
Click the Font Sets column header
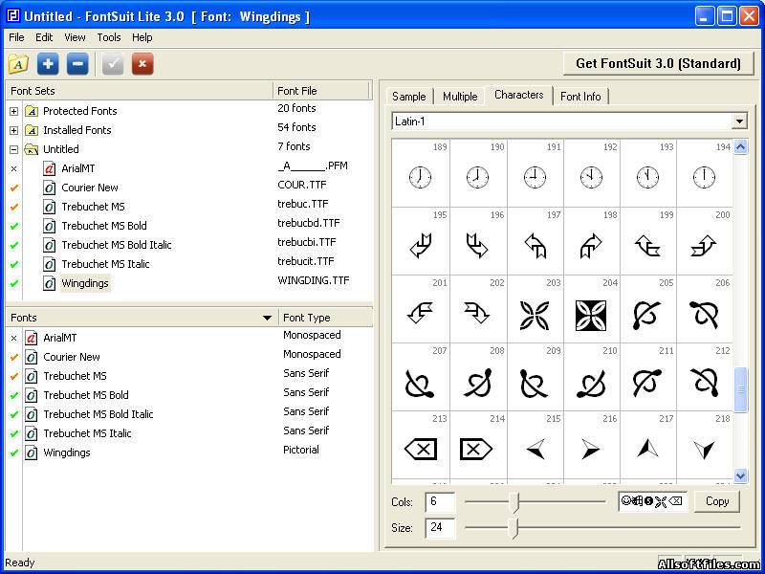(139, 91)
